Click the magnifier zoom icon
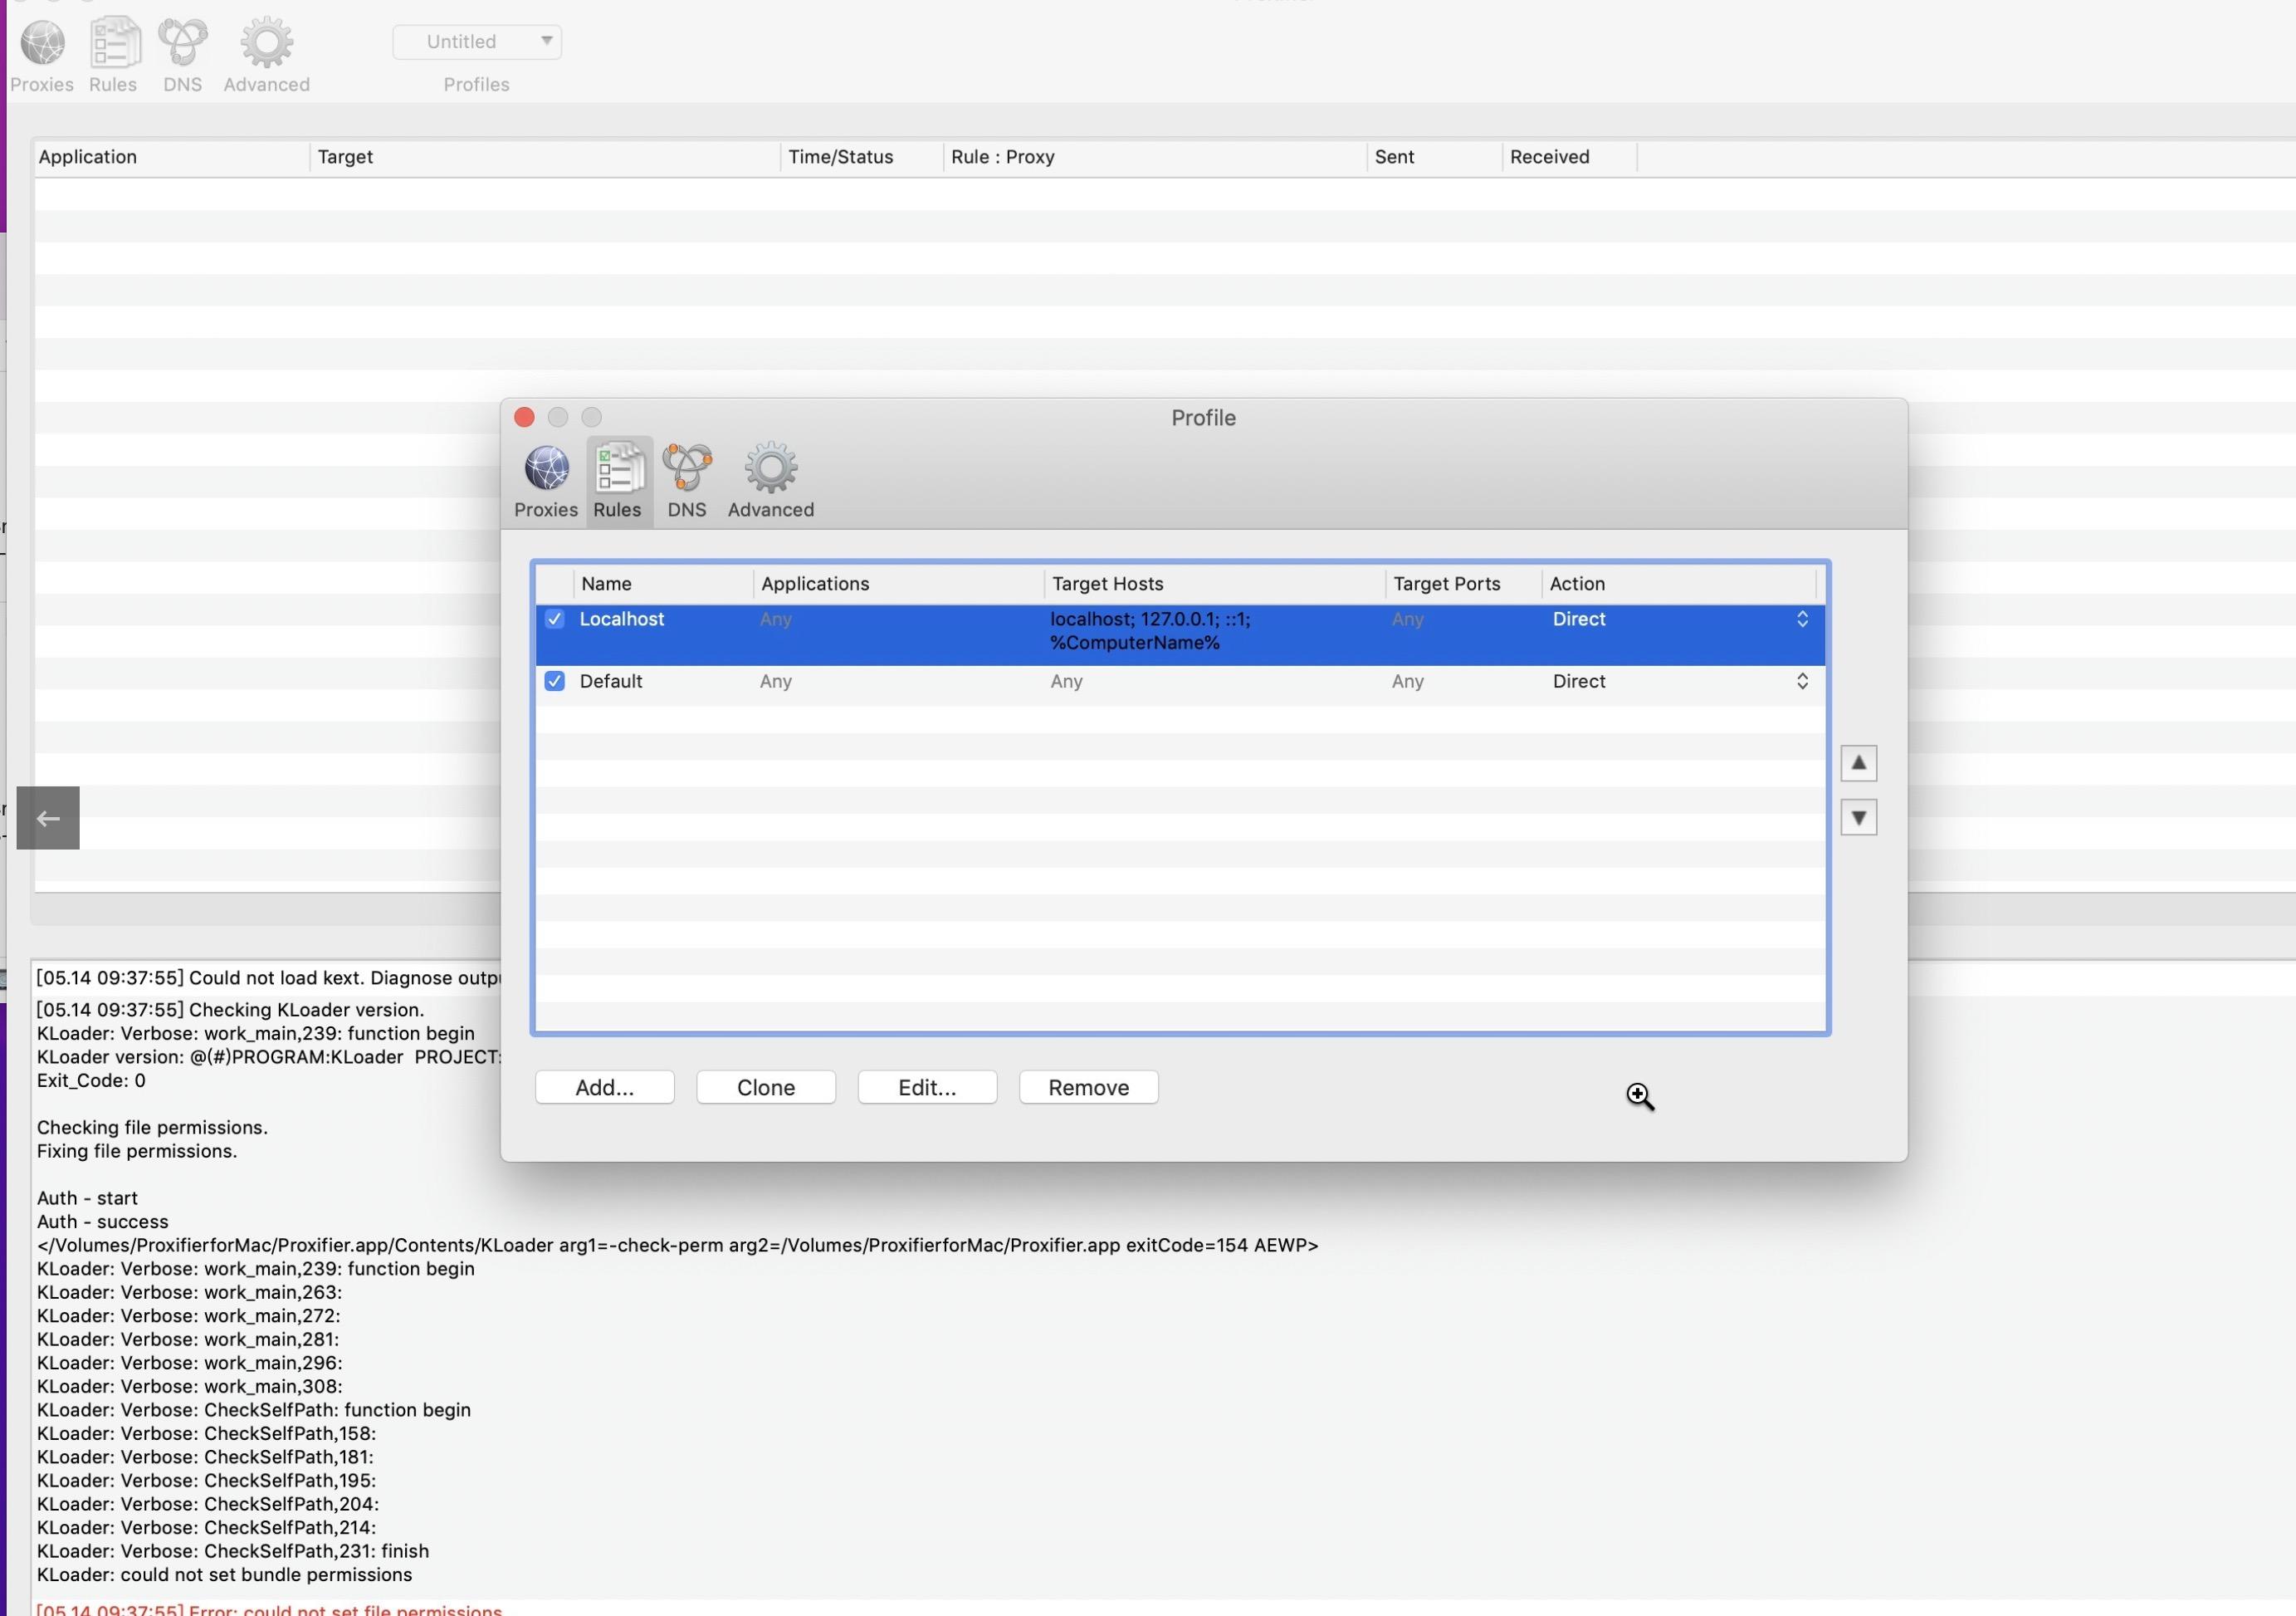 [1639, 1096]
